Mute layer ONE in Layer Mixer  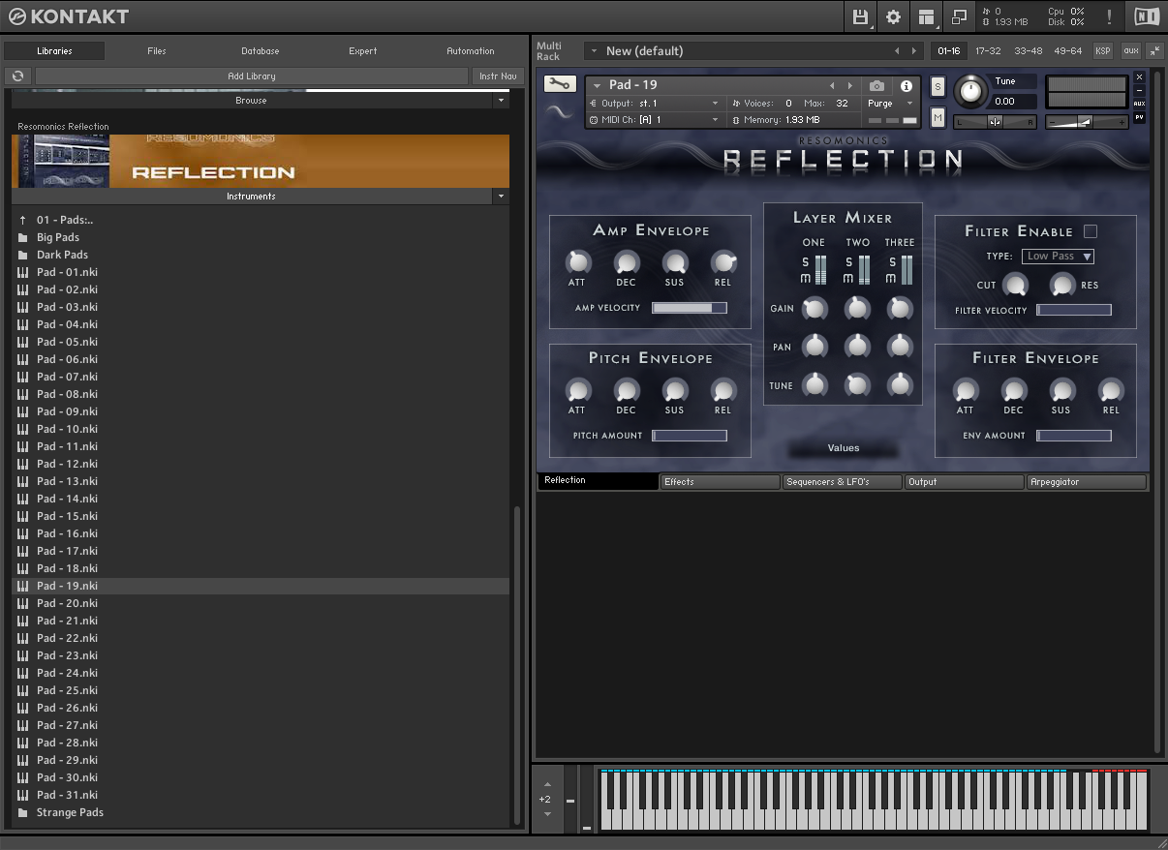point(805,278)
